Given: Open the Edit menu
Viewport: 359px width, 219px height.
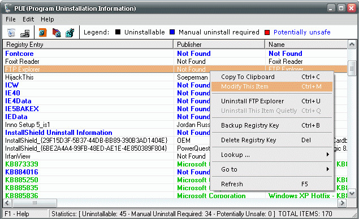Looking at the screenshot, I should coord(28,19).
